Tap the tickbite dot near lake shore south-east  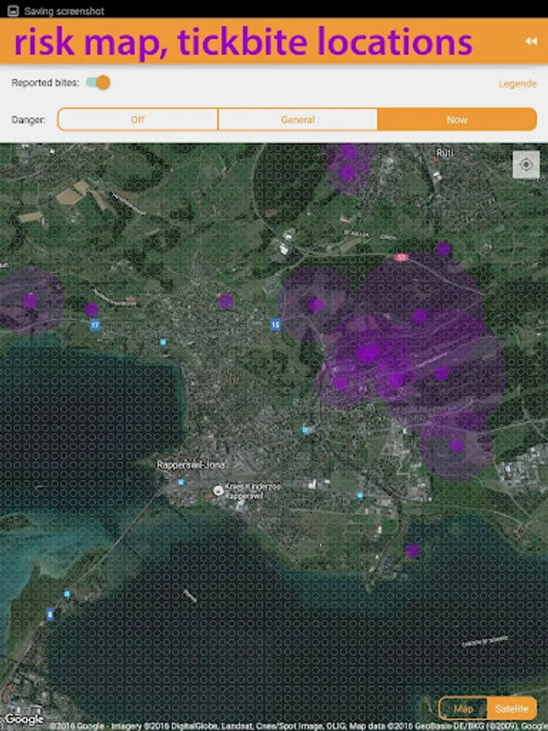(412, 551)
